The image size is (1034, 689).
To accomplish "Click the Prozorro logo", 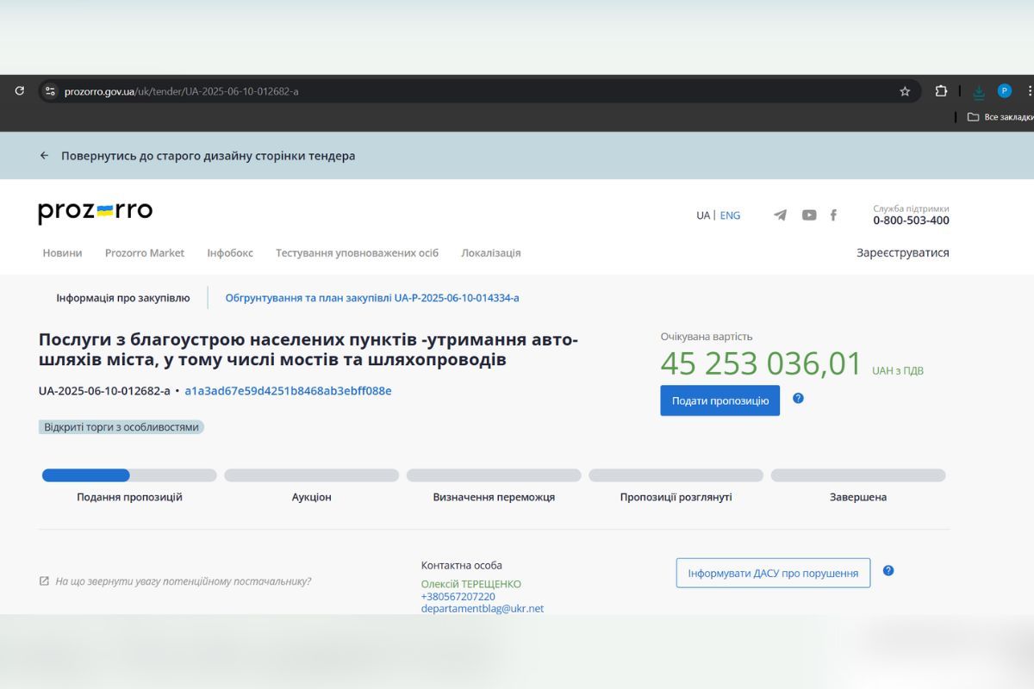I will click(95, 211).
